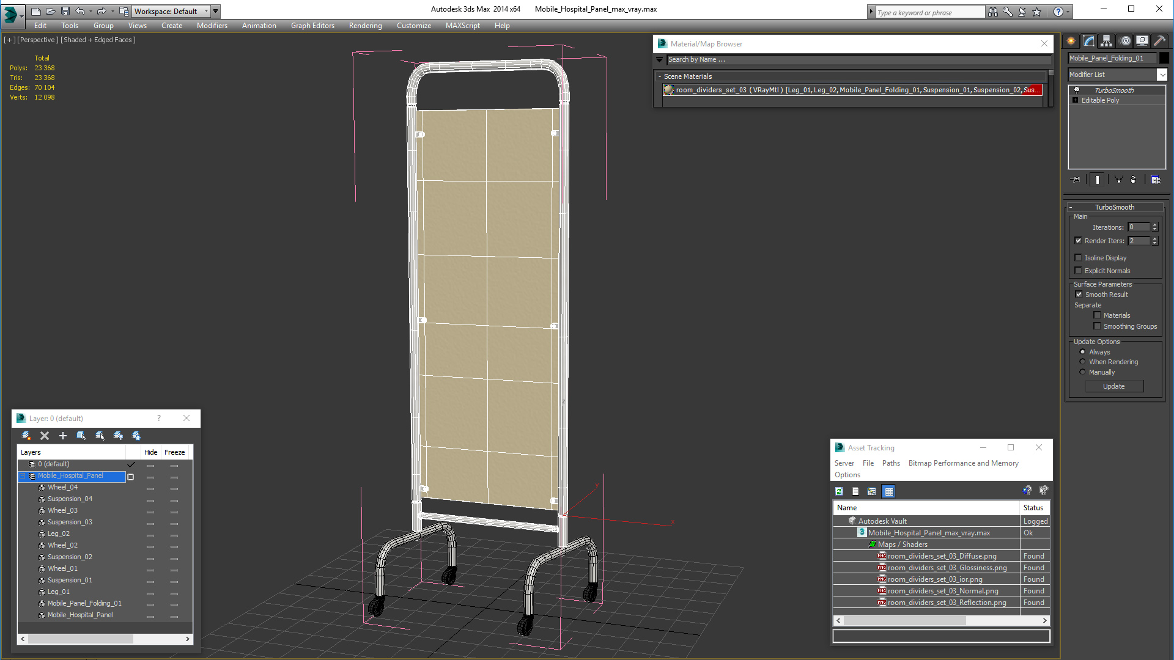
Task: Select the Manually update radio option
Action: coord(1082,372)
